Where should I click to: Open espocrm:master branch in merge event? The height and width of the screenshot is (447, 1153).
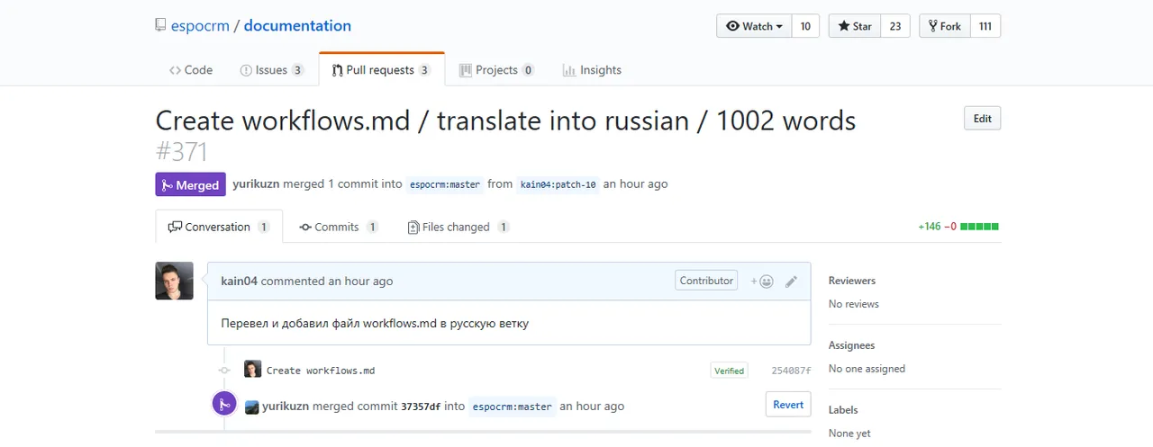pos(513,407)
